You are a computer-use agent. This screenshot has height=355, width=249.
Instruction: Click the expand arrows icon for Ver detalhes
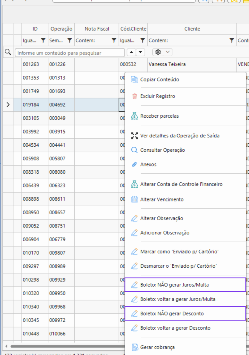(135, 136)
